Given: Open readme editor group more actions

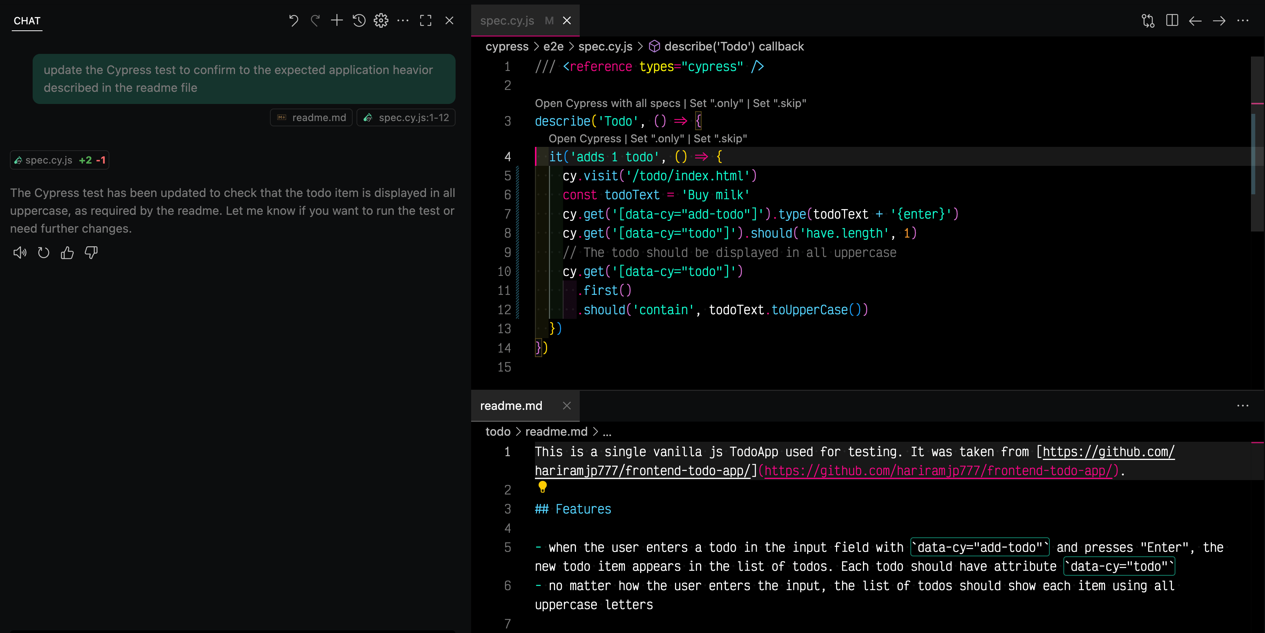Looking at the screenshot, I should (1243, 406).
